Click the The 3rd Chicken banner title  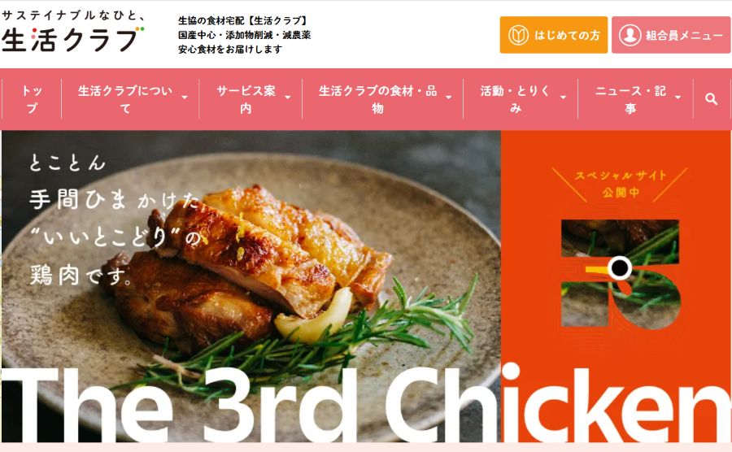pos(366,404)
